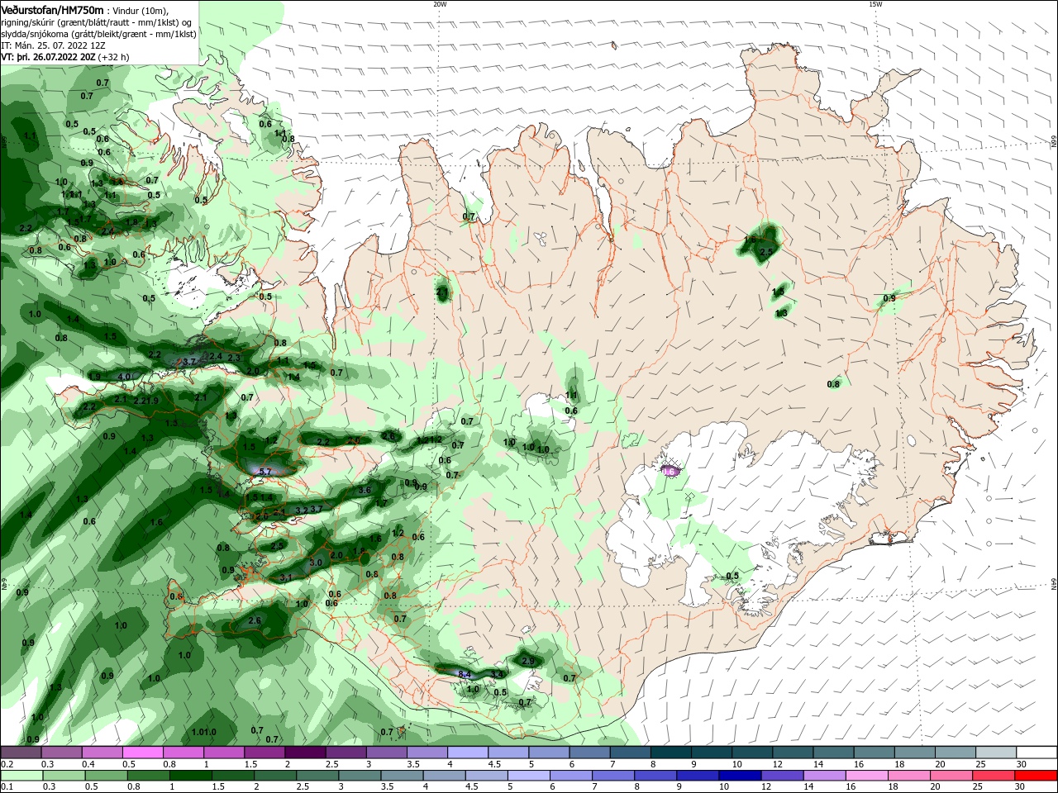This screenshot has width=1058, height=793.
Task: Pick lower legend swatch between 2.5 and 3
Action: point(317,776)
